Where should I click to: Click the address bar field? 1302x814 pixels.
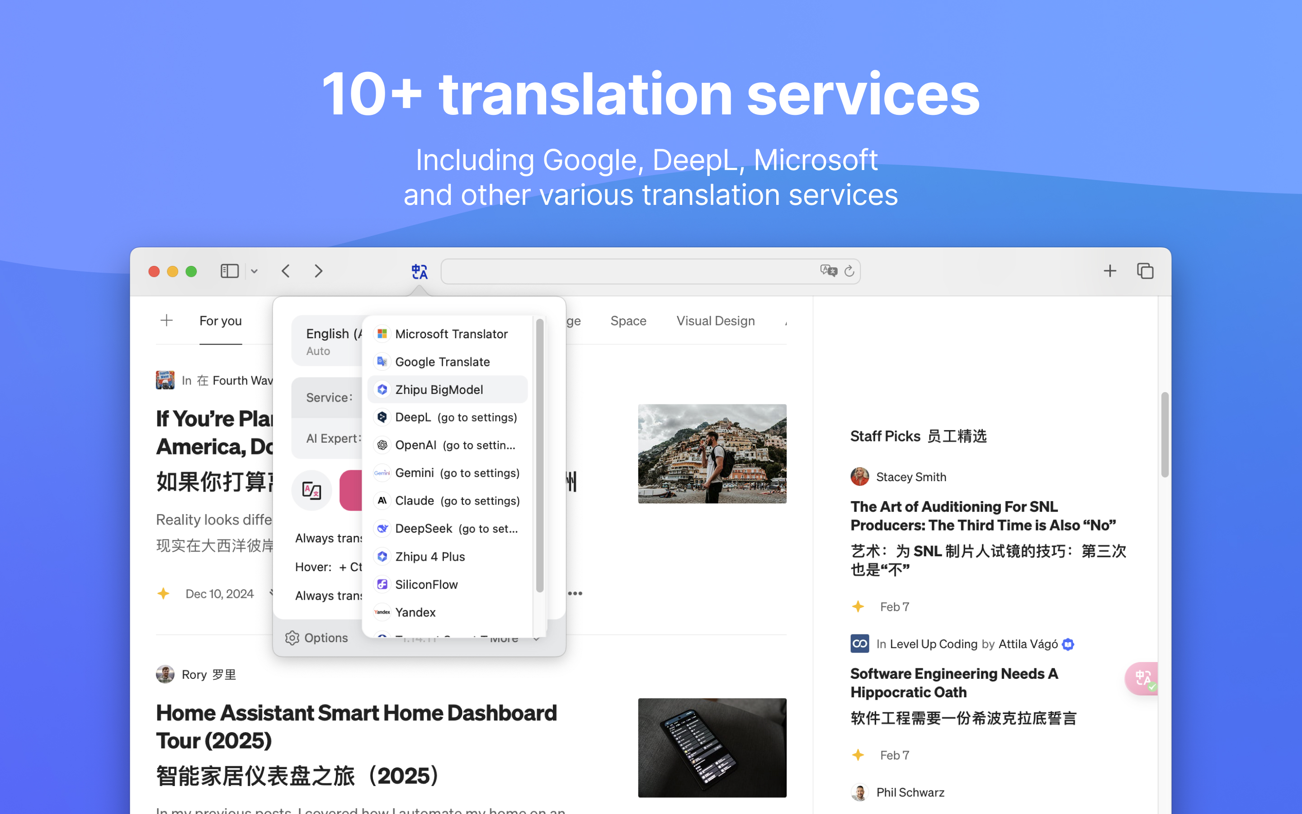(651, 271)
